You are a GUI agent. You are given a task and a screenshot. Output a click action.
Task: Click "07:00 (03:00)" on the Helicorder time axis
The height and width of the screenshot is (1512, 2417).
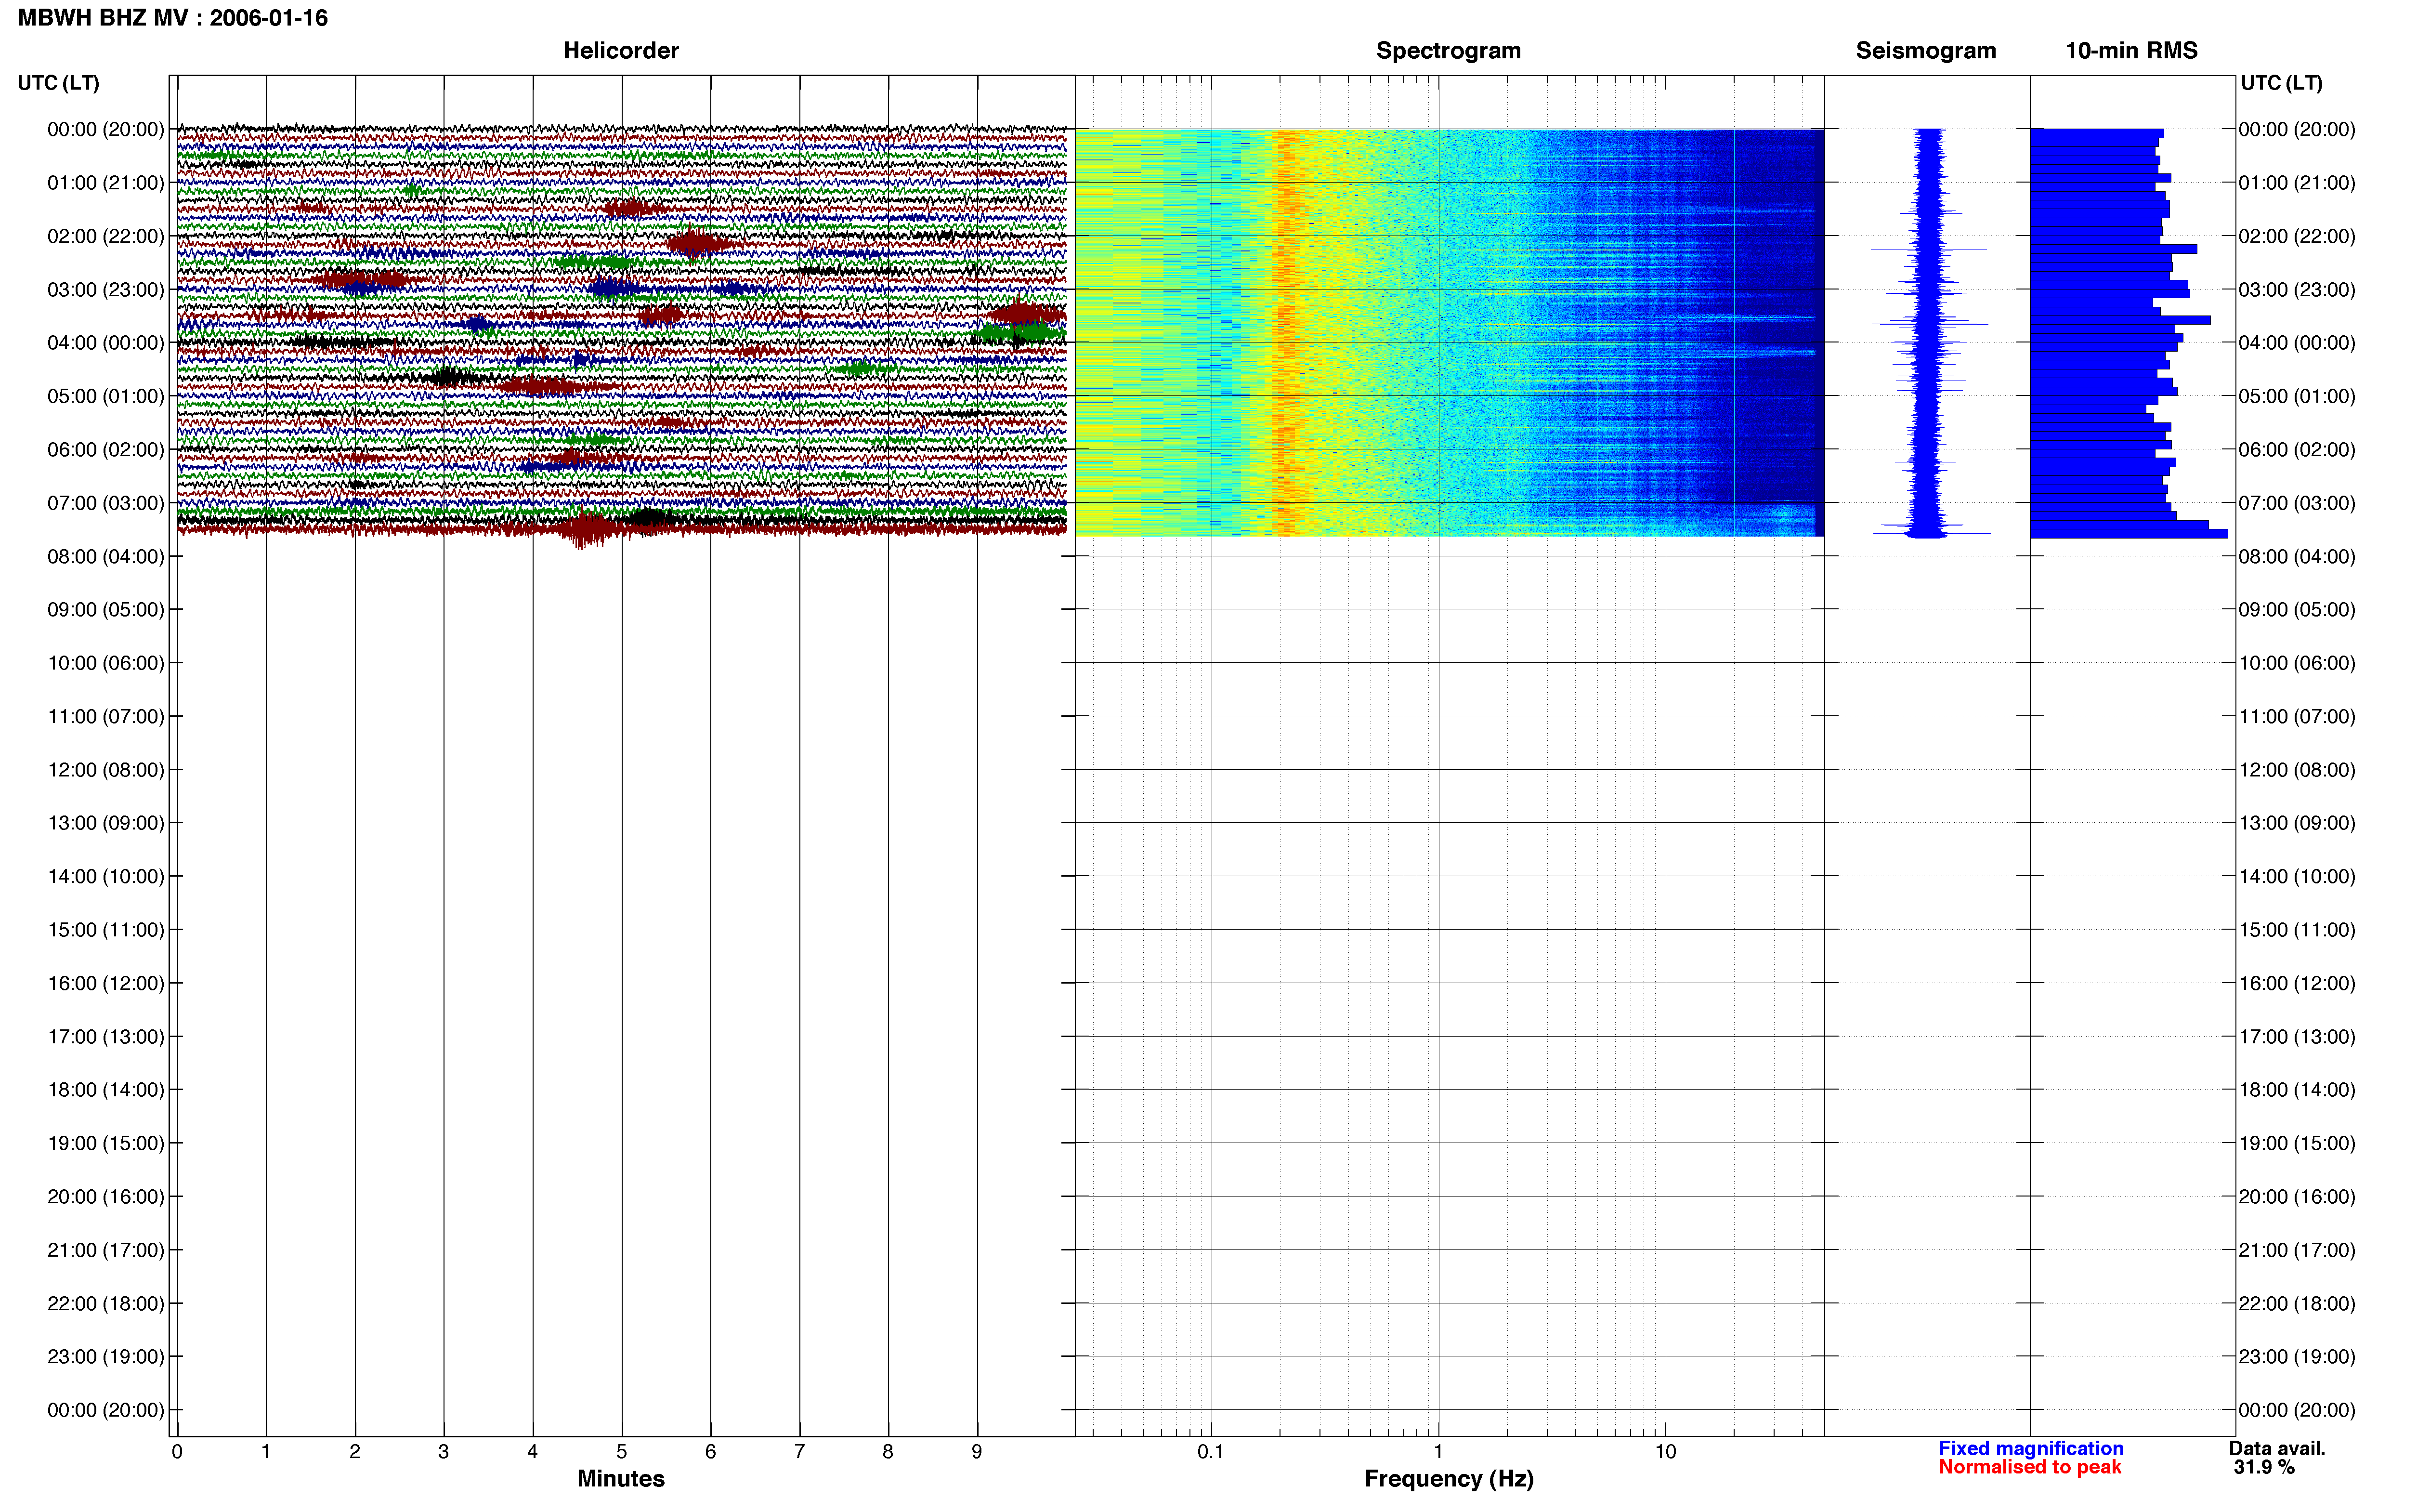coord(106,503)
